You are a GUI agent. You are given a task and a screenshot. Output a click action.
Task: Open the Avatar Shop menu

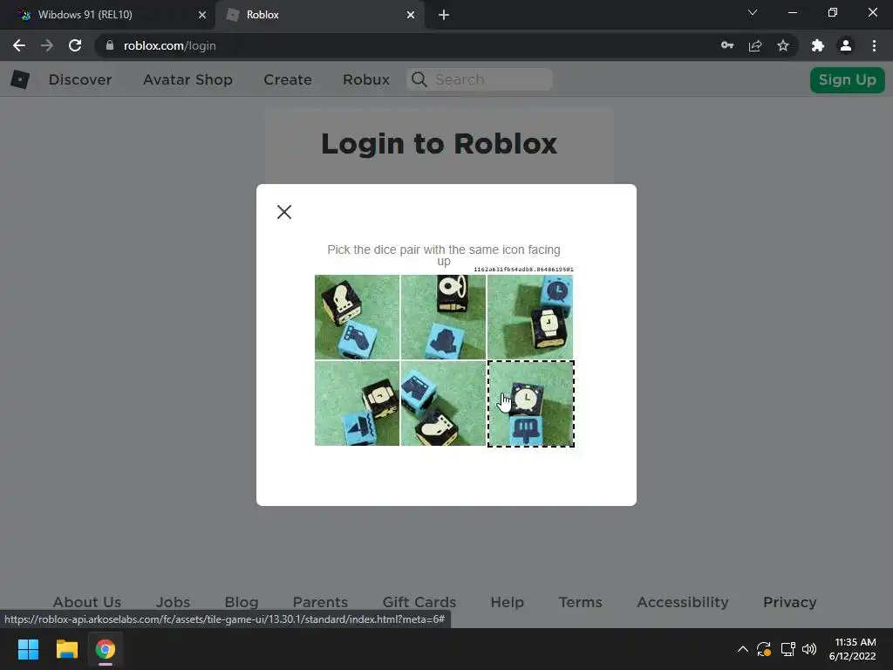click(x=187, y=79)
